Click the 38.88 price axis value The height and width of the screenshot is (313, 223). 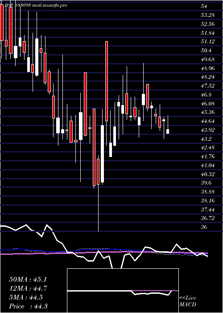[x=207, y=192]
